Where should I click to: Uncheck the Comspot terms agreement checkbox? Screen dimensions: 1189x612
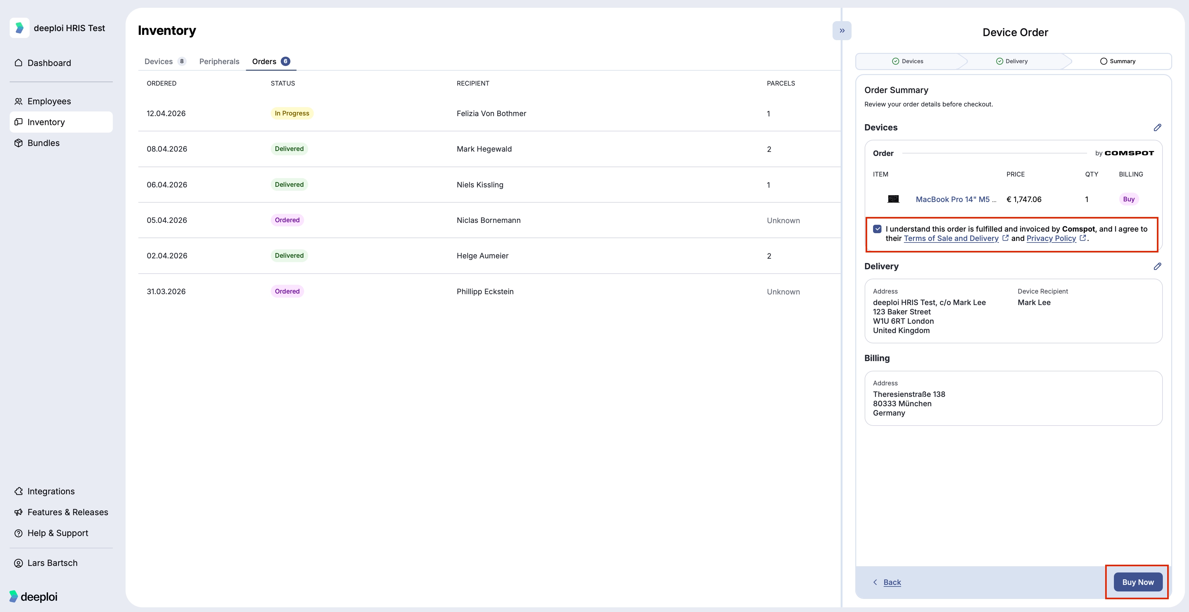(x=877, y=229)
